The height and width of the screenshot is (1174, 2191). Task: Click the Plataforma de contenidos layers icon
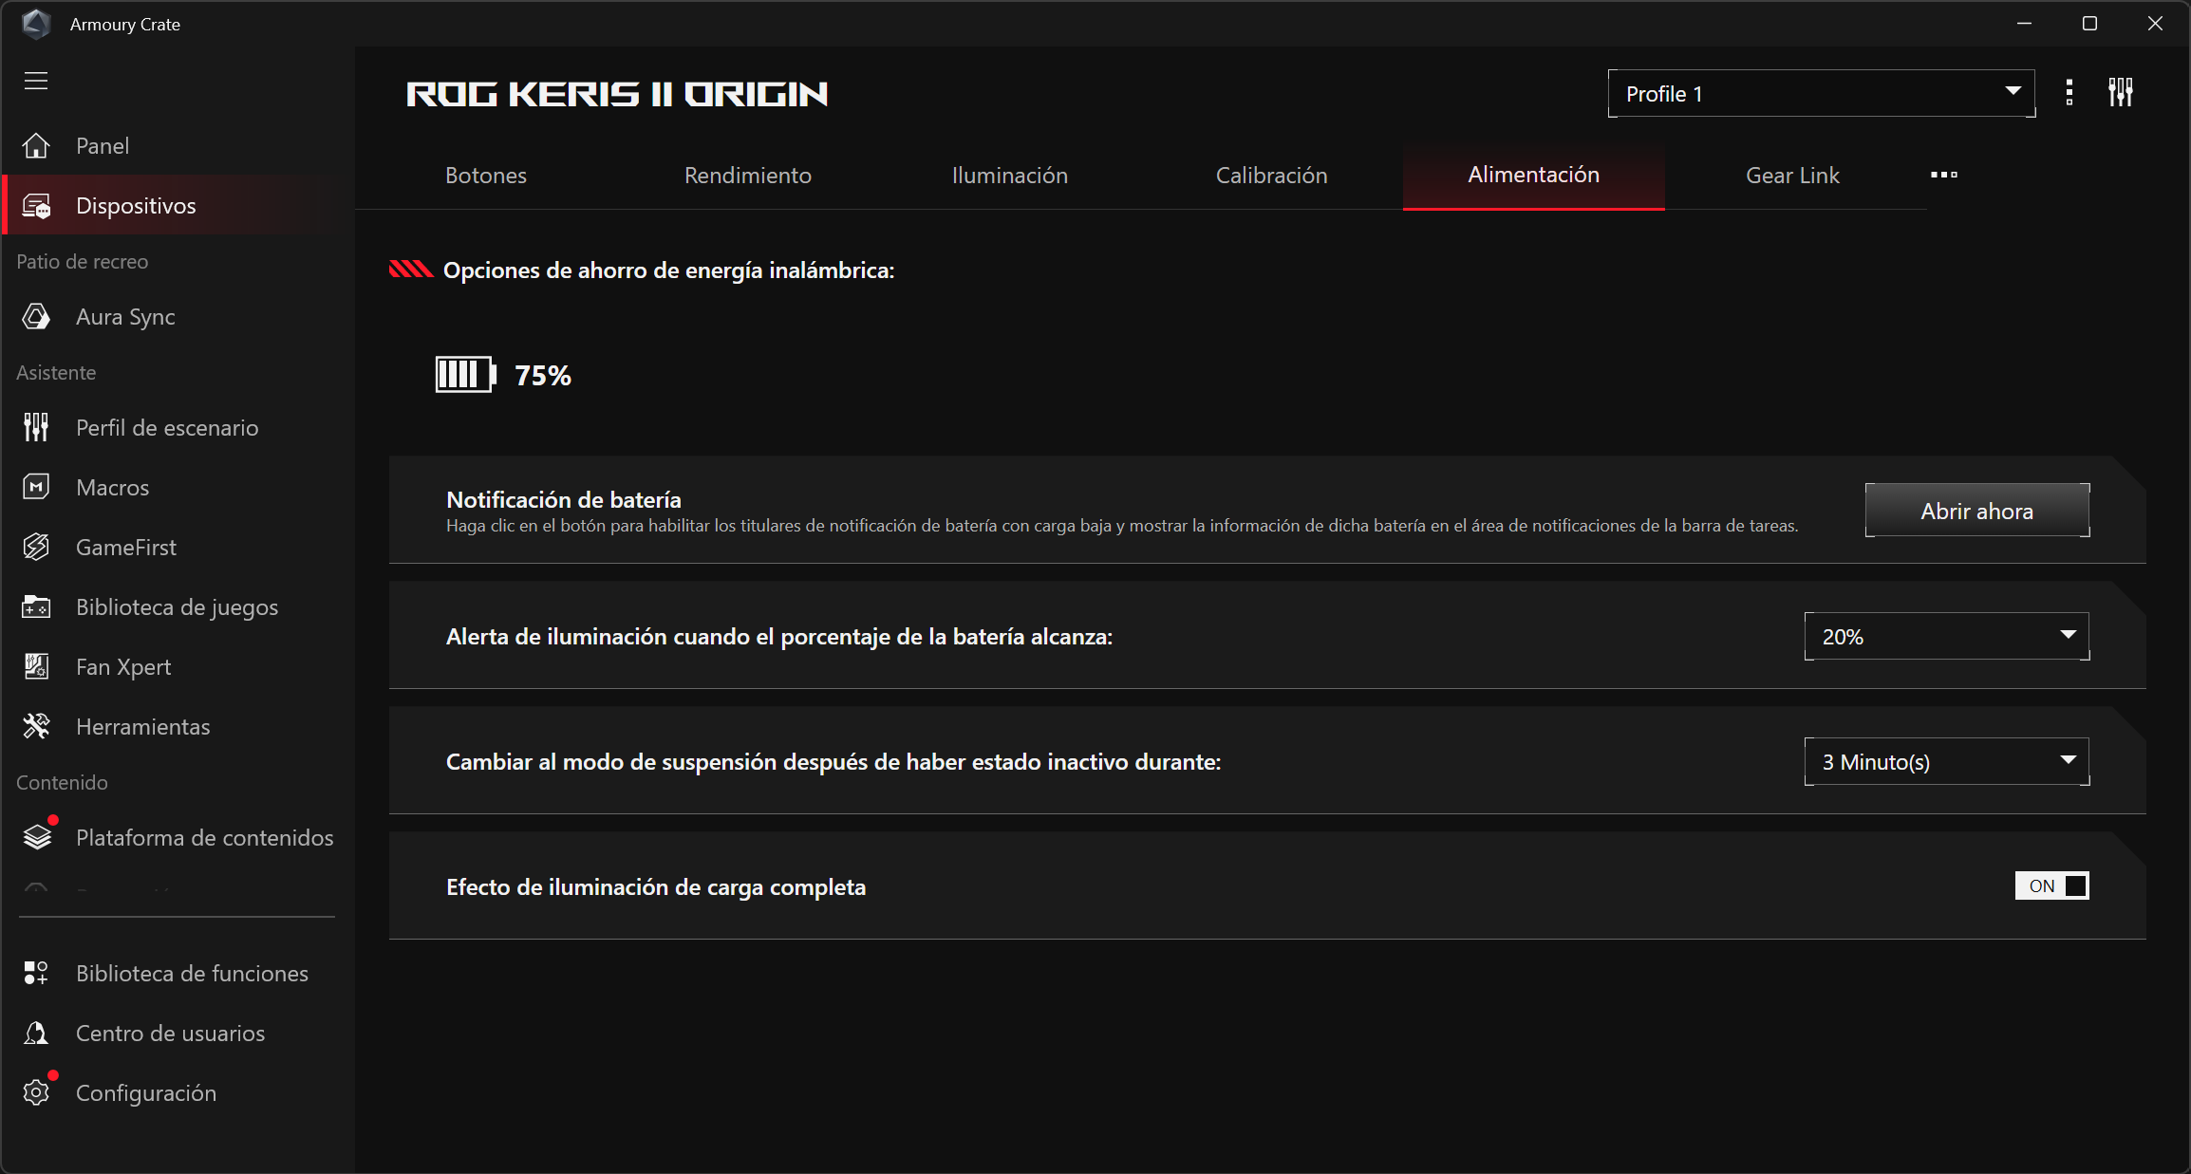[x=37, y=837]
